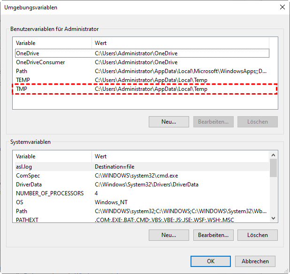Select the OneDriveConsumer variable row
The height and width of the screenshot is (274, 290).
pos(40,62)
